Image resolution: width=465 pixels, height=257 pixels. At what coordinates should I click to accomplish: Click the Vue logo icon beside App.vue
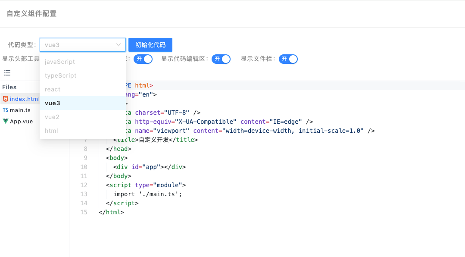coord(5,121)
